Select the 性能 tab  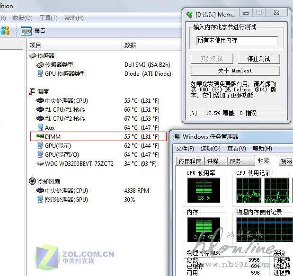(266, 160)
